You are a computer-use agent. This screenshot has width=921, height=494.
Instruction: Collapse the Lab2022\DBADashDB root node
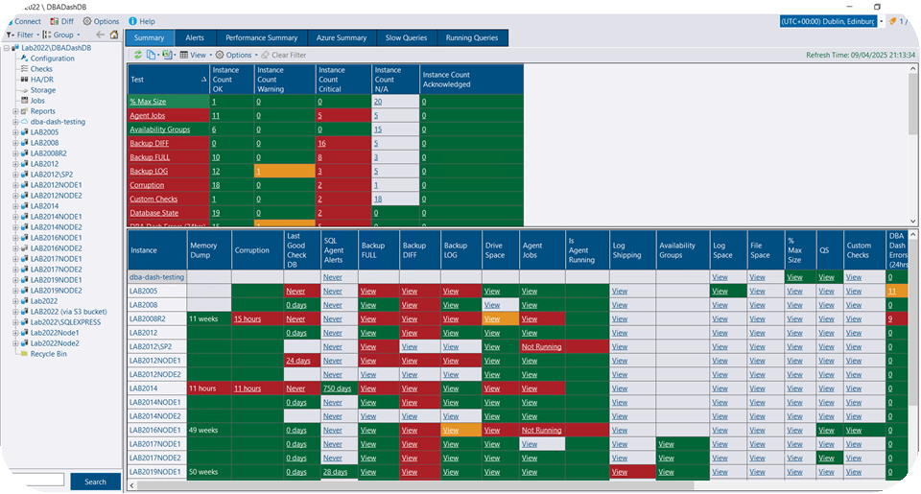pyautogui.click(x=7, y=48)
